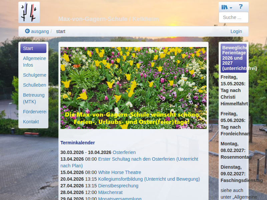Open the library books dropdown menu
This screenshot has width=267, height=200.
227,7
